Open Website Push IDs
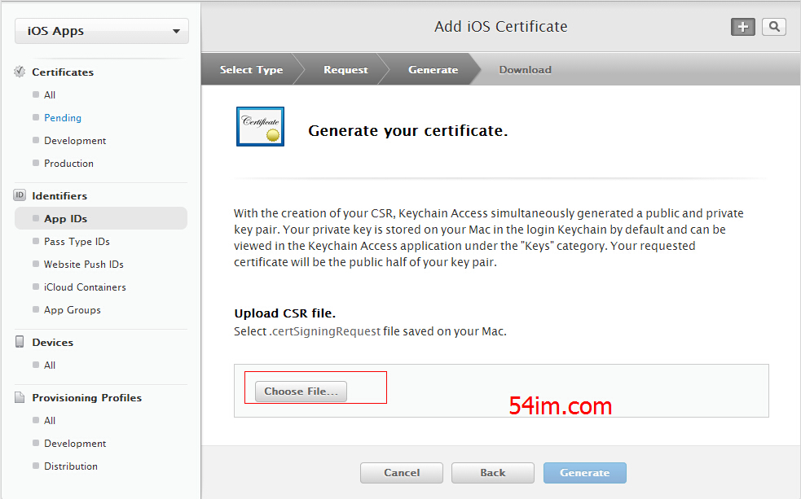 click(x=84, y=265)
